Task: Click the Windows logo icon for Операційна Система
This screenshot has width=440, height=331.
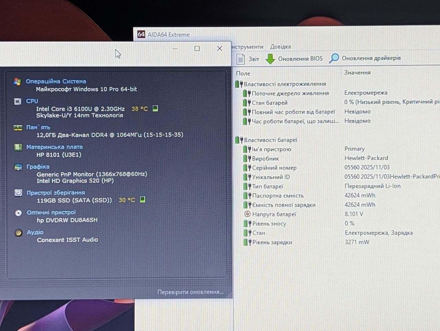Action: tap(18, 81)
